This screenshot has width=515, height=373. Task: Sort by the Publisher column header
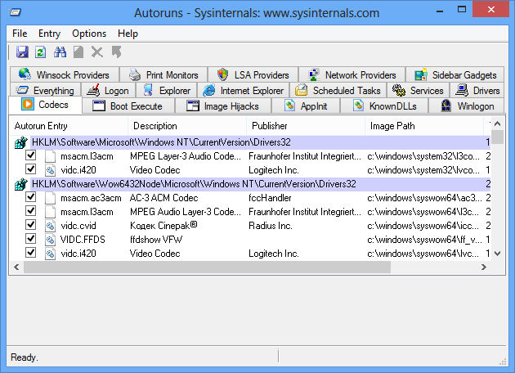click(x=269, y=126)
